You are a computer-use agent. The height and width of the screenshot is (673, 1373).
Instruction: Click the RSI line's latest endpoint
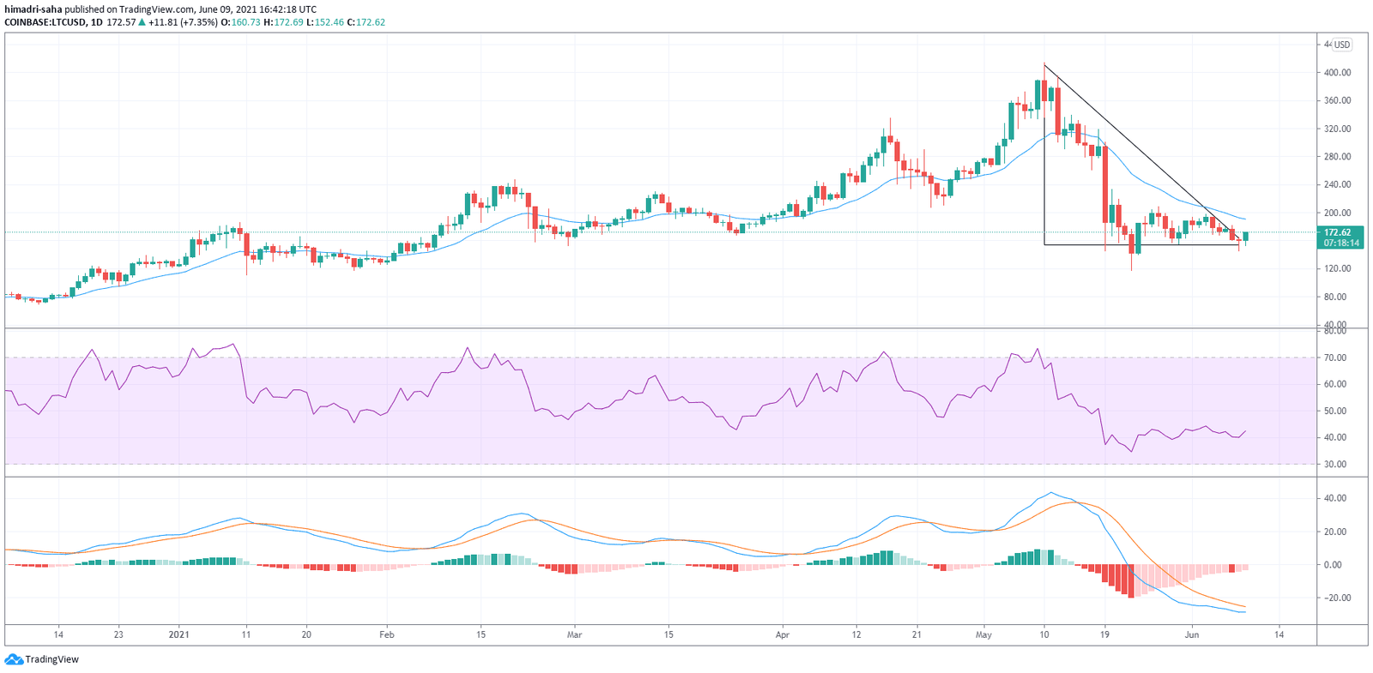click(x=1246, y=431)
